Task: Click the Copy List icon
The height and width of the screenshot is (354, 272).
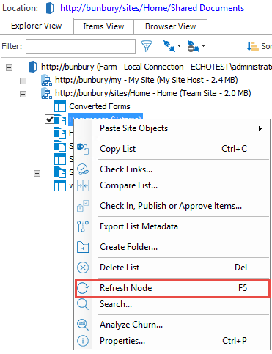Action: (x=83, y=149)
